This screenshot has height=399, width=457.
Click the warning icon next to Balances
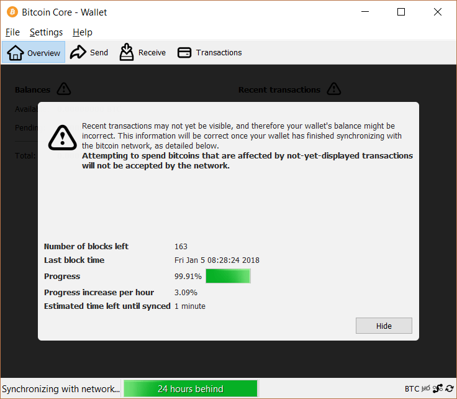click(64, 89)
